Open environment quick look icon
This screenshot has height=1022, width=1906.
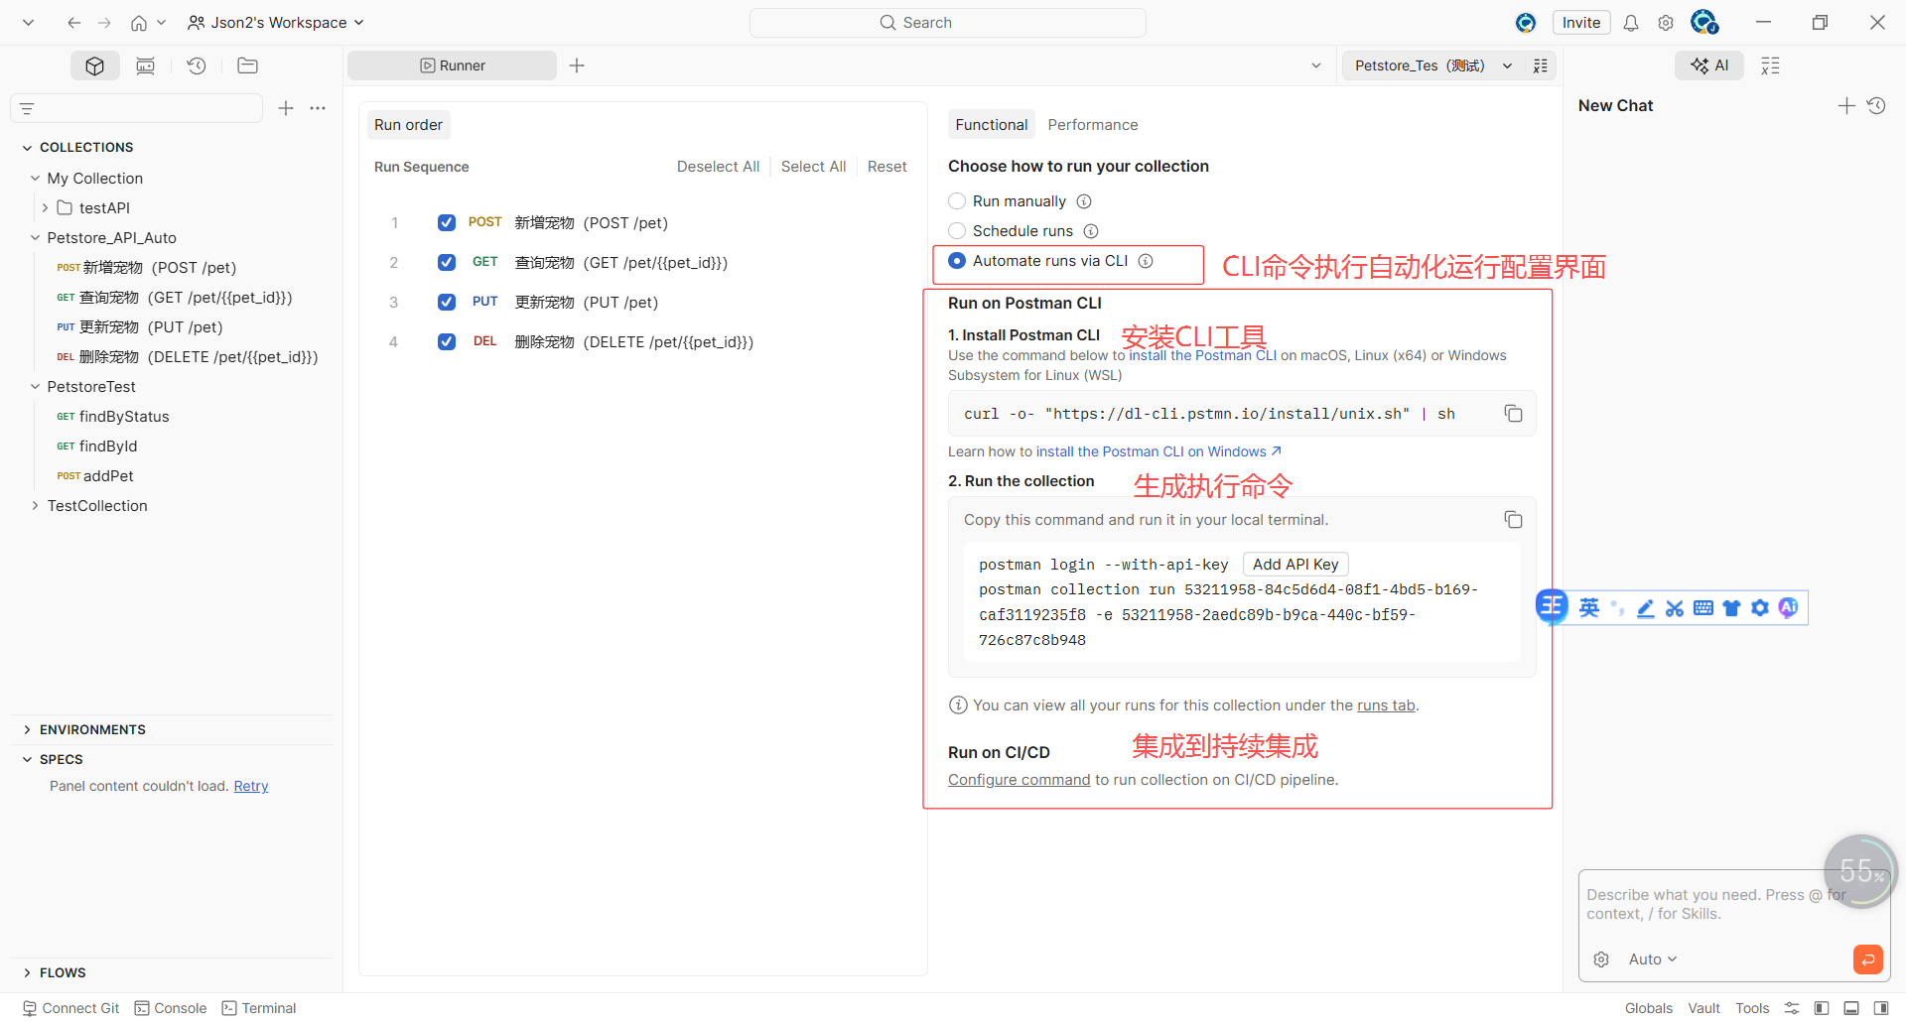(x=1541, y=65)
